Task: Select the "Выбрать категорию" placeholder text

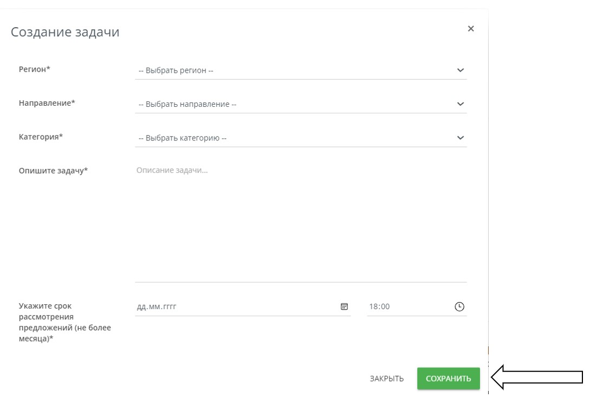Action: [x=183, y=138]
